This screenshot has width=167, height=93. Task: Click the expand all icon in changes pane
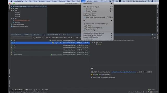(152, 38)
